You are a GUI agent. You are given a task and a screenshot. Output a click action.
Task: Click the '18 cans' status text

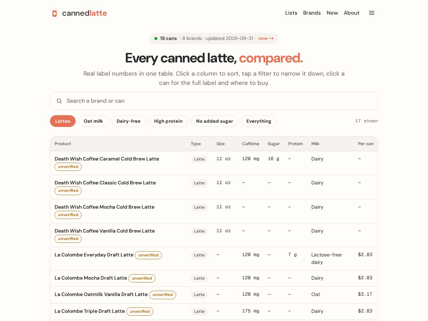(x=168, y=39)
